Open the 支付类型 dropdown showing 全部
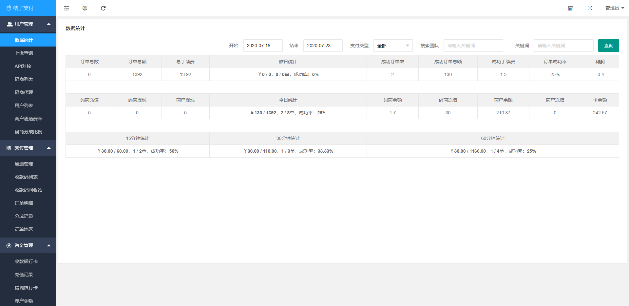The image size is (629, 306). [x=393, y=46]
